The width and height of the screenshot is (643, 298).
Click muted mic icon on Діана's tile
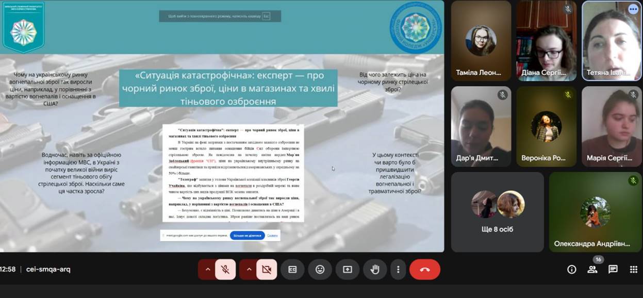coord(568,9)
